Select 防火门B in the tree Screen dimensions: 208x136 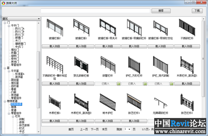19,32
